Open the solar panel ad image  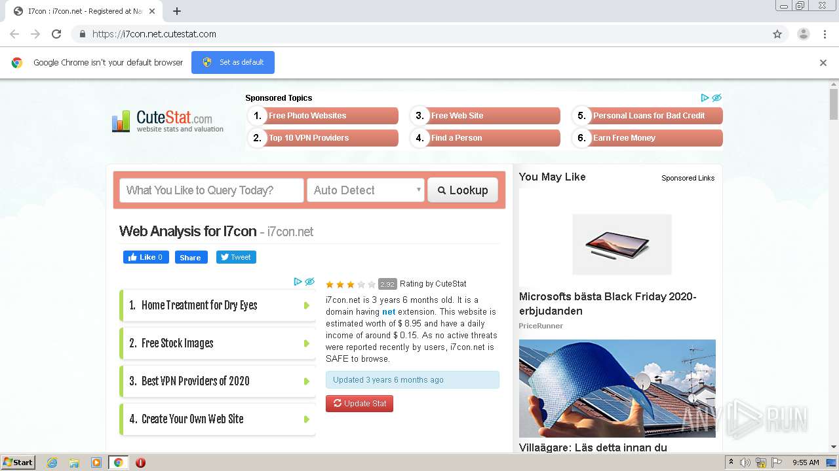tap(617, 389)
